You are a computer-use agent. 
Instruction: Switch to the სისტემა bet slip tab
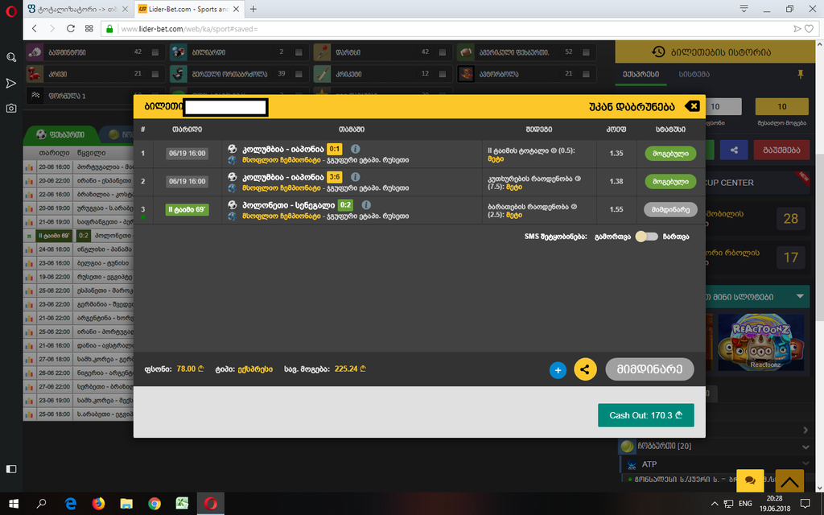point(694,75)
